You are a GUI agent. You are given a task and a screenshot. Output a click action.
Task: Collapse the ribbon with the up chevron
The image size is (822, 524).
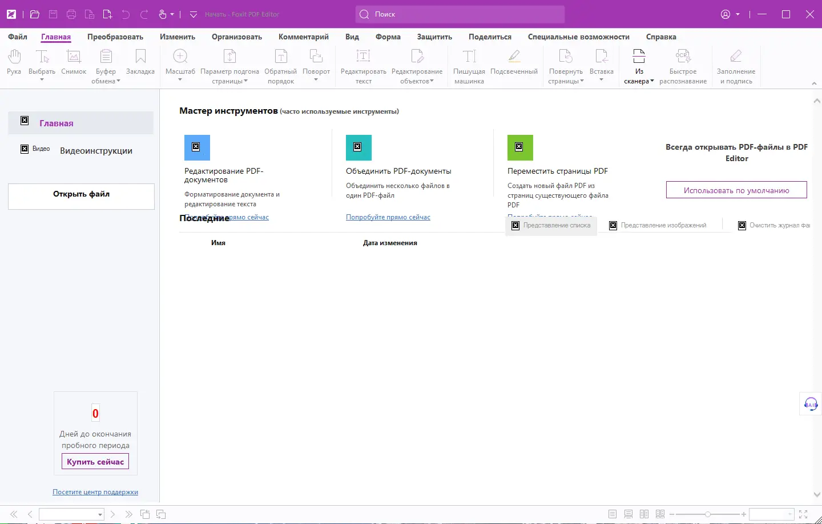[814, 83]
